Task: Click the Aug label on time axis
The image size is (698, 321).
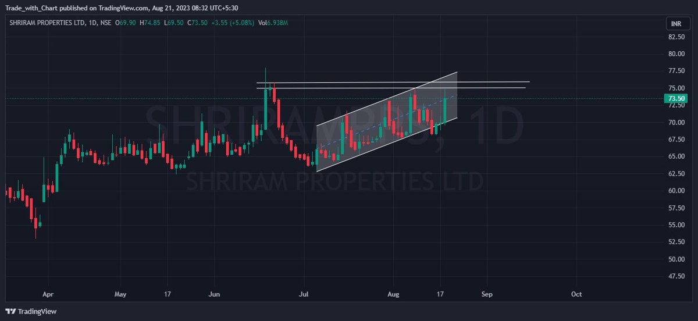Action: tap(394, 294)
